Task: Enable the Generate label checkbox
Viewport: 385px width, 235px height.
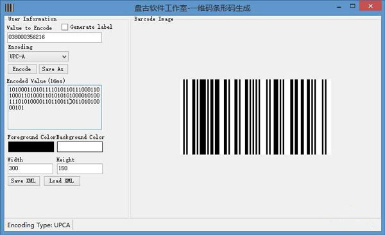Action: (x=65, y=27)
